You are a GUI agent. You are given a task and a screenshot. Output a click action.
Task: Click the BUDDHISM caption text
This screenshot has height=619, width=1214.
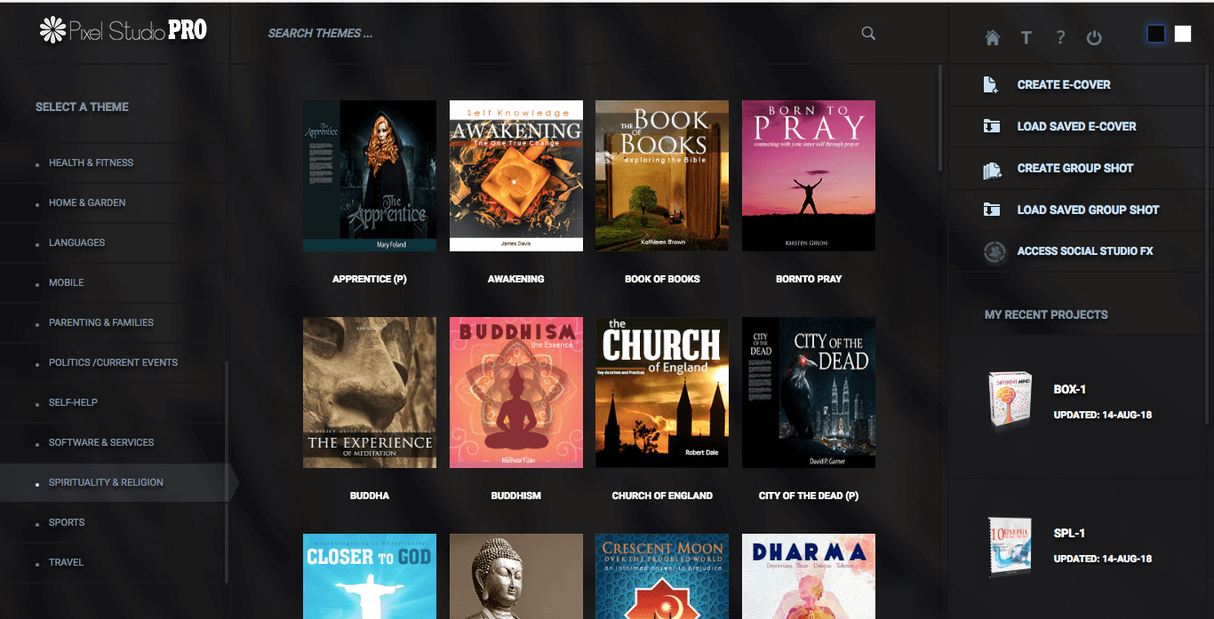(x=516, y=496)
